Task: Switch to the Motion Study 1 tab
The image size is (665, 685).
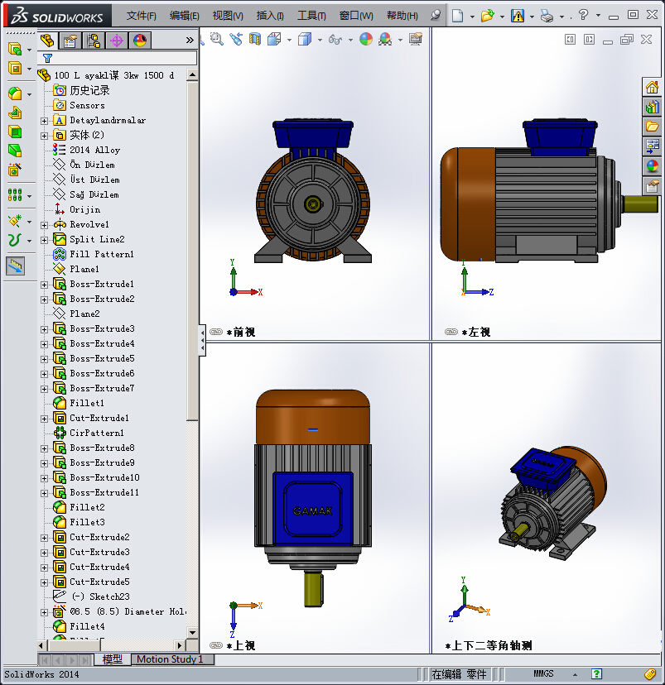Action: coord(171,659)
